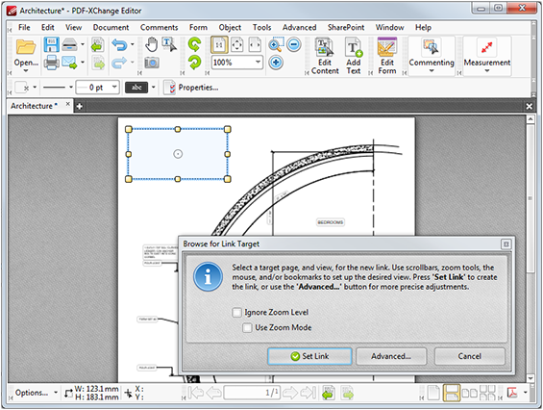Open the Comments menu
Screen dimensions: 543x410
[x=159, y=27]
